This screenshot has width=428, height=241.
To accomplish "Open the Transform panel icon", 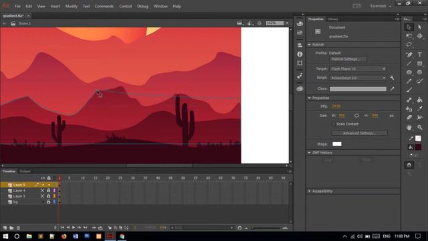I will [x=300, y=63].
